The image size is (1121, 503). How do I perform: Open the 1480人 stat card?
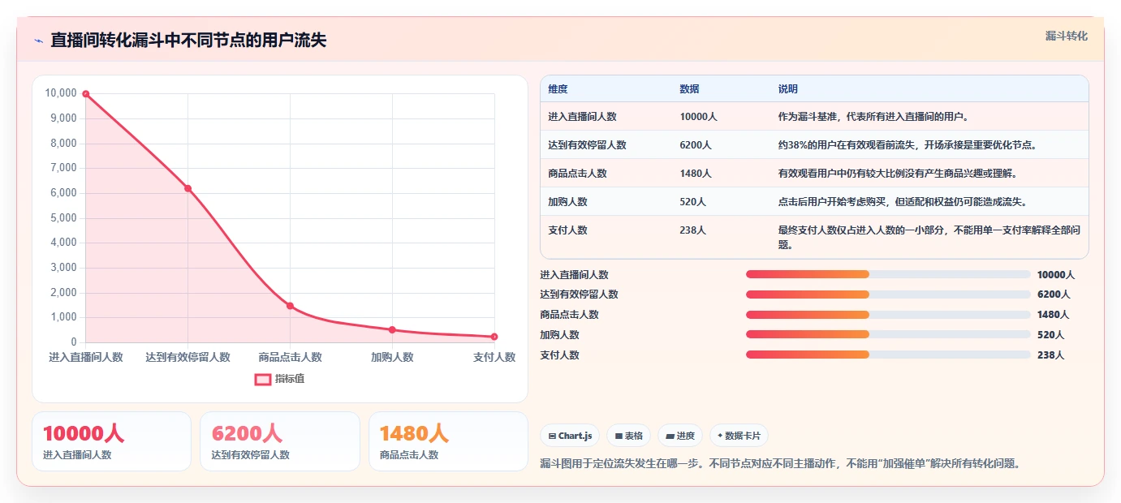[448, 441]
